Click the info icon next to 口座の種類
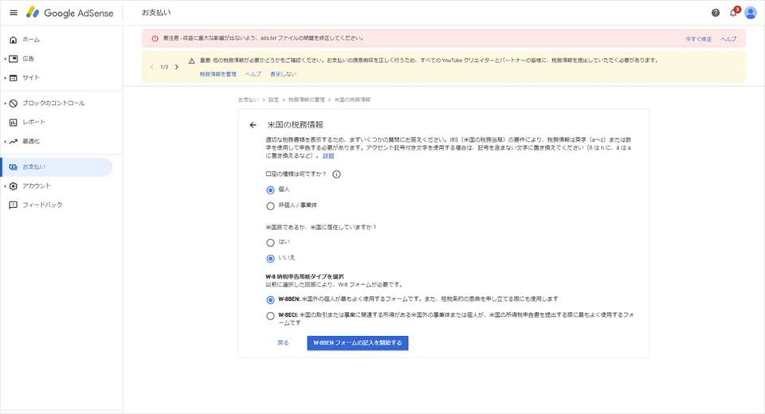Screen dimensions: 765x414 (x=336, y=174)
